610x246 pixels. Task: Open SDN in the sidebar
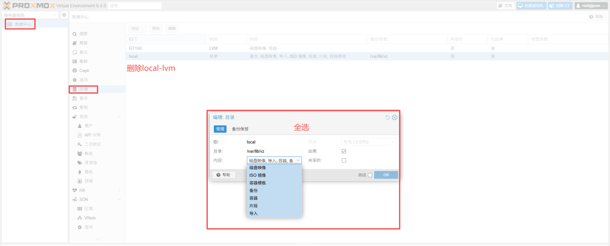(84, 199)
